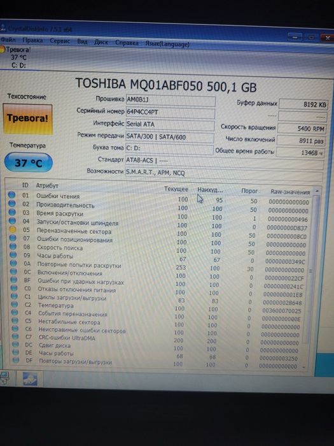
Task: Click the serial number field 64P4CC4PT
Action: (170, 112)
